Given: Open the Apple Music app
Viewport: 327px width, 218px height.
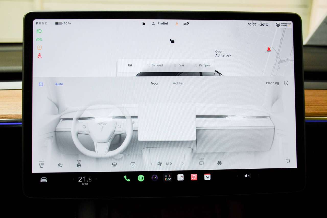Looking at the screenshot, I should (194, 177).
